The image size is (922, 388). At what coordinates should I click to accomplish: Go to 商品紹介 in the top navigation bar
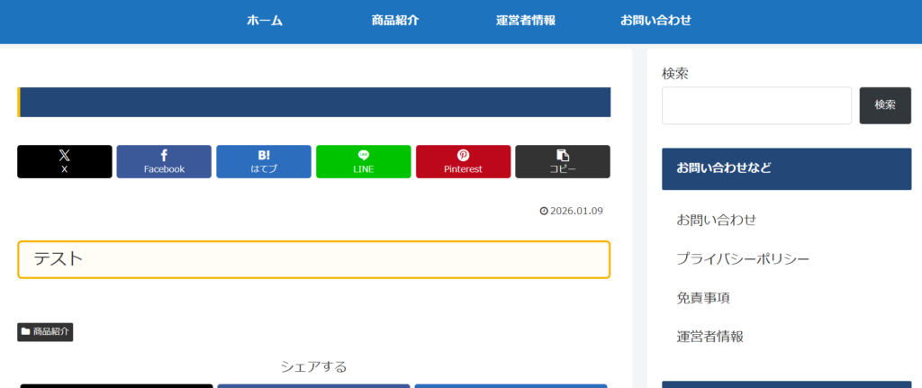[394, 21]
